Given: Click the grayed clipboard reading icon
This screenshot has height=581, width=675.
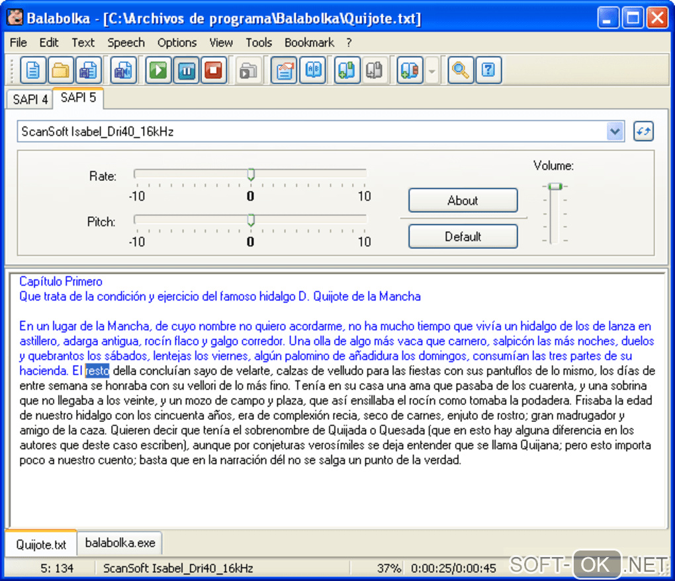Looking at the screenshot, I should click(x=248, y=70).
